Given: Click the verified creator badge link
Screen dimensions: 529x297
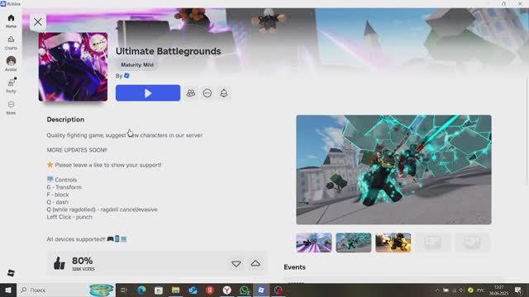Looking at the screenshot, I should tap(126, 76).
